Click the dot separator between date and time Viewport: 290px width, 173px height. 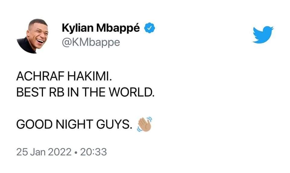[x=75, y=152]
